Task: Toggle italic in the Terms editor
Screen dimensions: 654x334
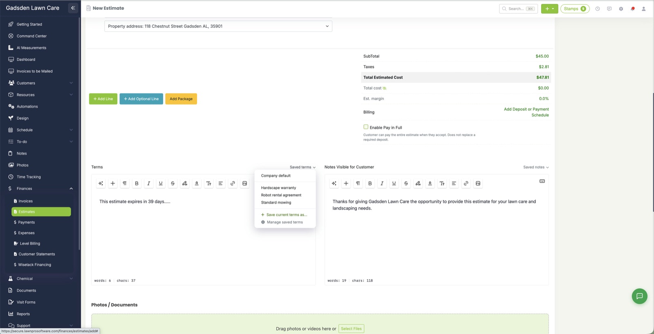Action: (x=149, y=184)
